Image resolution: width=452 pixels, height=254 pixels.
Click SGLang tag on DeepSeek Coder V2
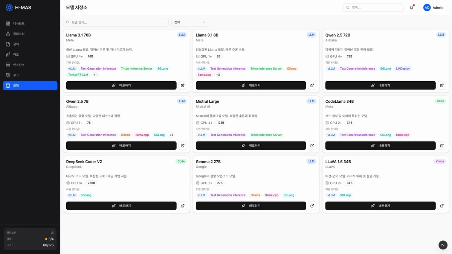pos(86,195)
